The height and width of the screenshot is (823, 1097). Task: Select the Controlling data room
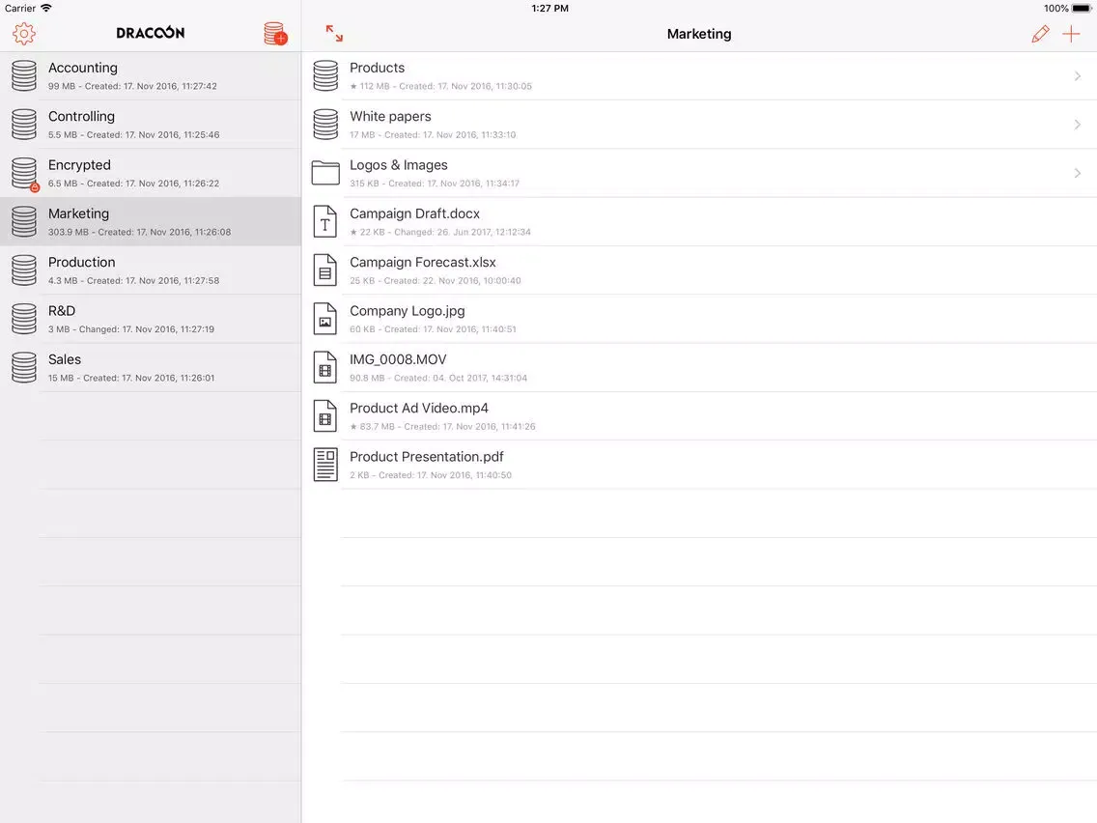(x=151, y=124)
